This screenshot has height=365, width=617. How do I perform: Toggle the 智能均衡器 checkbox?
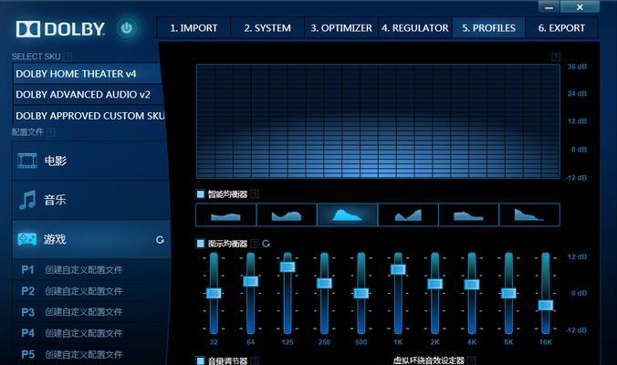(x=200, y=193)
